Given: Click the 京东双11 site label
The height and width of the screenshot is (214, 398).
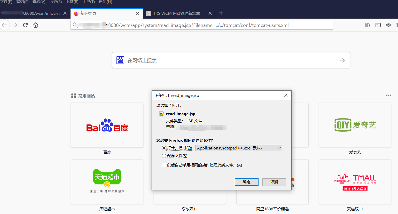Looking at the screenshot, I should pyautogui.click(x=190, y=209).
